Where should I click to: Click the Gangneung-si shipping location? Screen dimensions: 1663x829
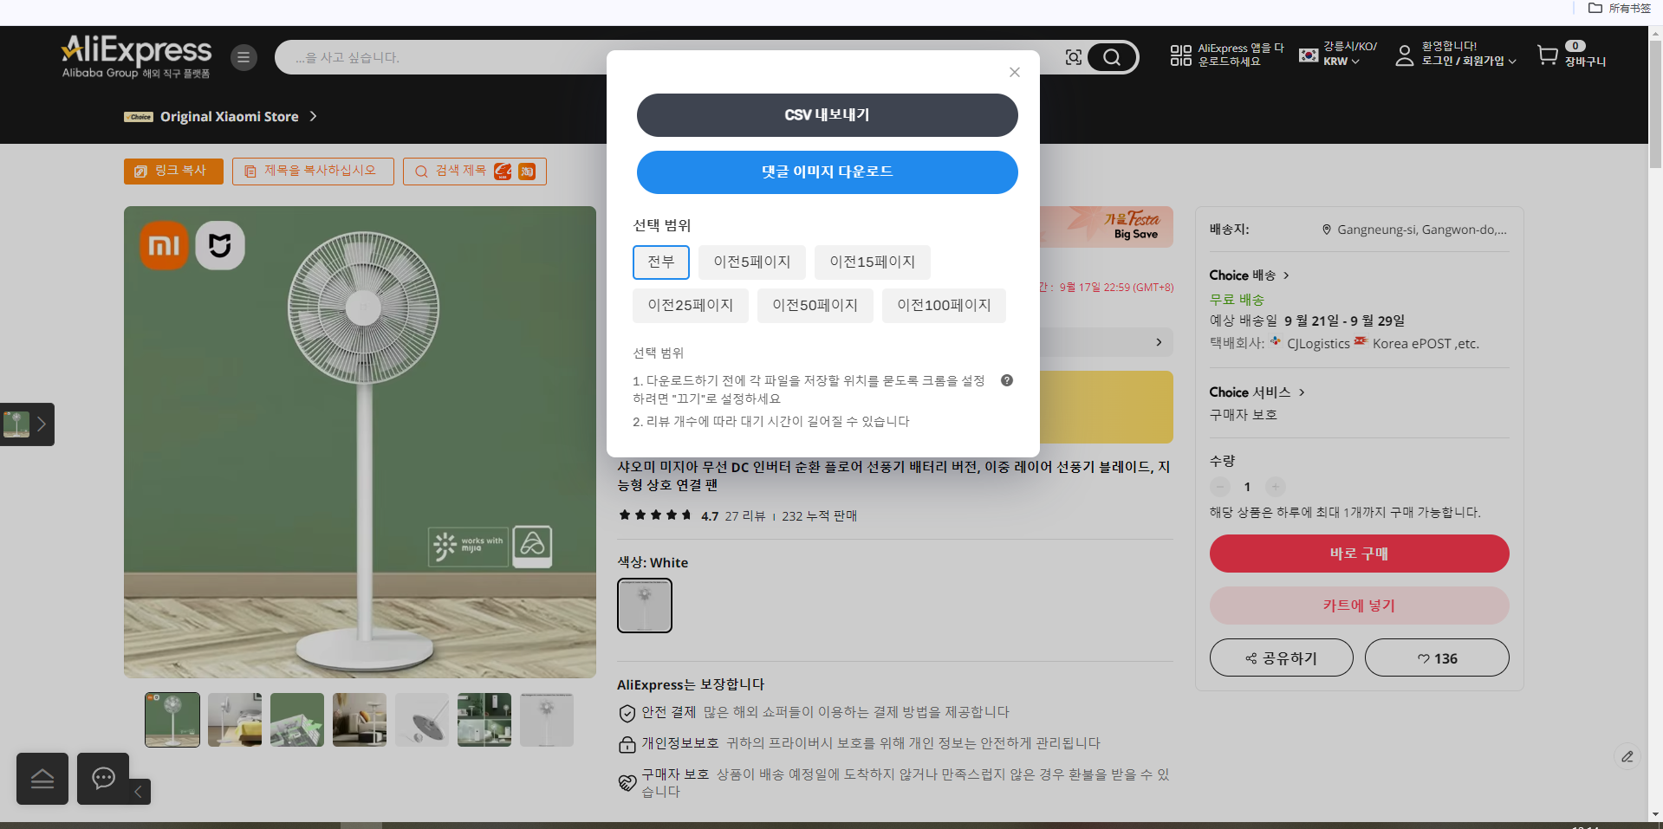click(x=1414, y=230)
